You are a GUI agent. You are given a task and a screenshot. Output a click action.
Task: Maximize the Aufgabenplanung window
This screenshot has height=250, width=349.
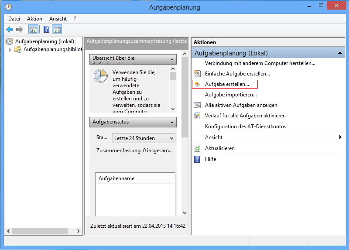pyautogui.click(x=321, y=6)
